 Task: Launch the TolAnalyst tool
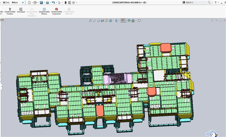pyautogui.click(x=21, y=10)
